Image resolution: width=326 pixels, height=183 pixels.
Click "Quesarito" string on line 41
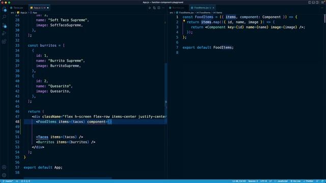pyautogui.click(x=60, y=86)
